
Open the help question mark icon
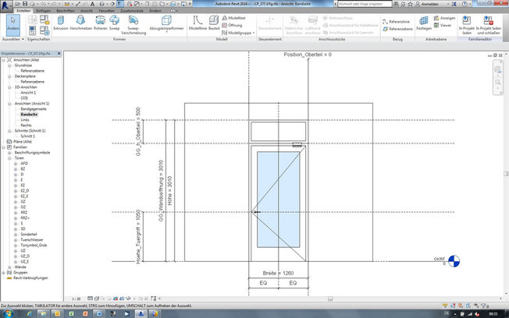click(x=465, y=4)
